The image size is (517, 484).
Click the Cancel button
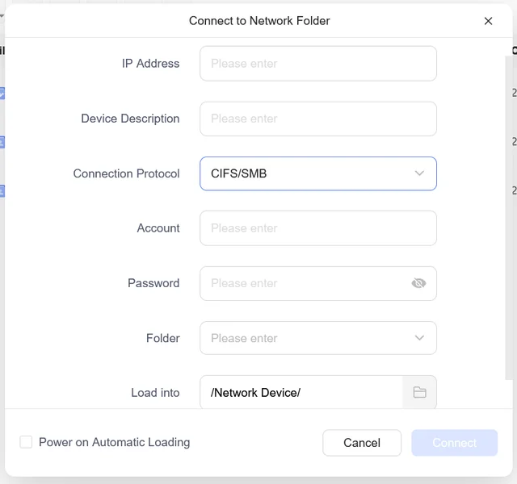(362, 442)
